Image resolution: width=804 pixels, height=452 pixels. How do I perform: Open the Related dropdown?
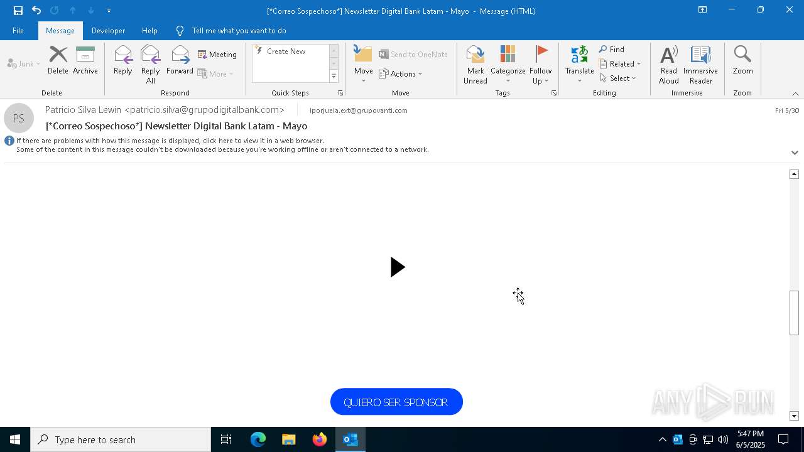pos(620,64)
